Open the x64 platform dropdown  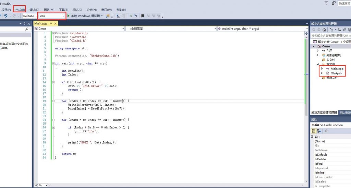pos(52,16)
